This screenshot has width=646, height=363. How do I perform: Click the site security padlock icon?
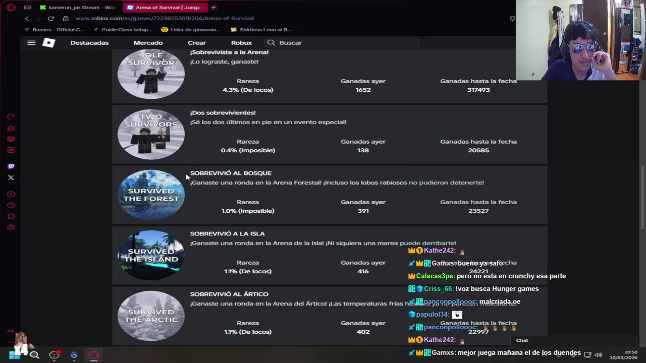[x=66, y=19]
